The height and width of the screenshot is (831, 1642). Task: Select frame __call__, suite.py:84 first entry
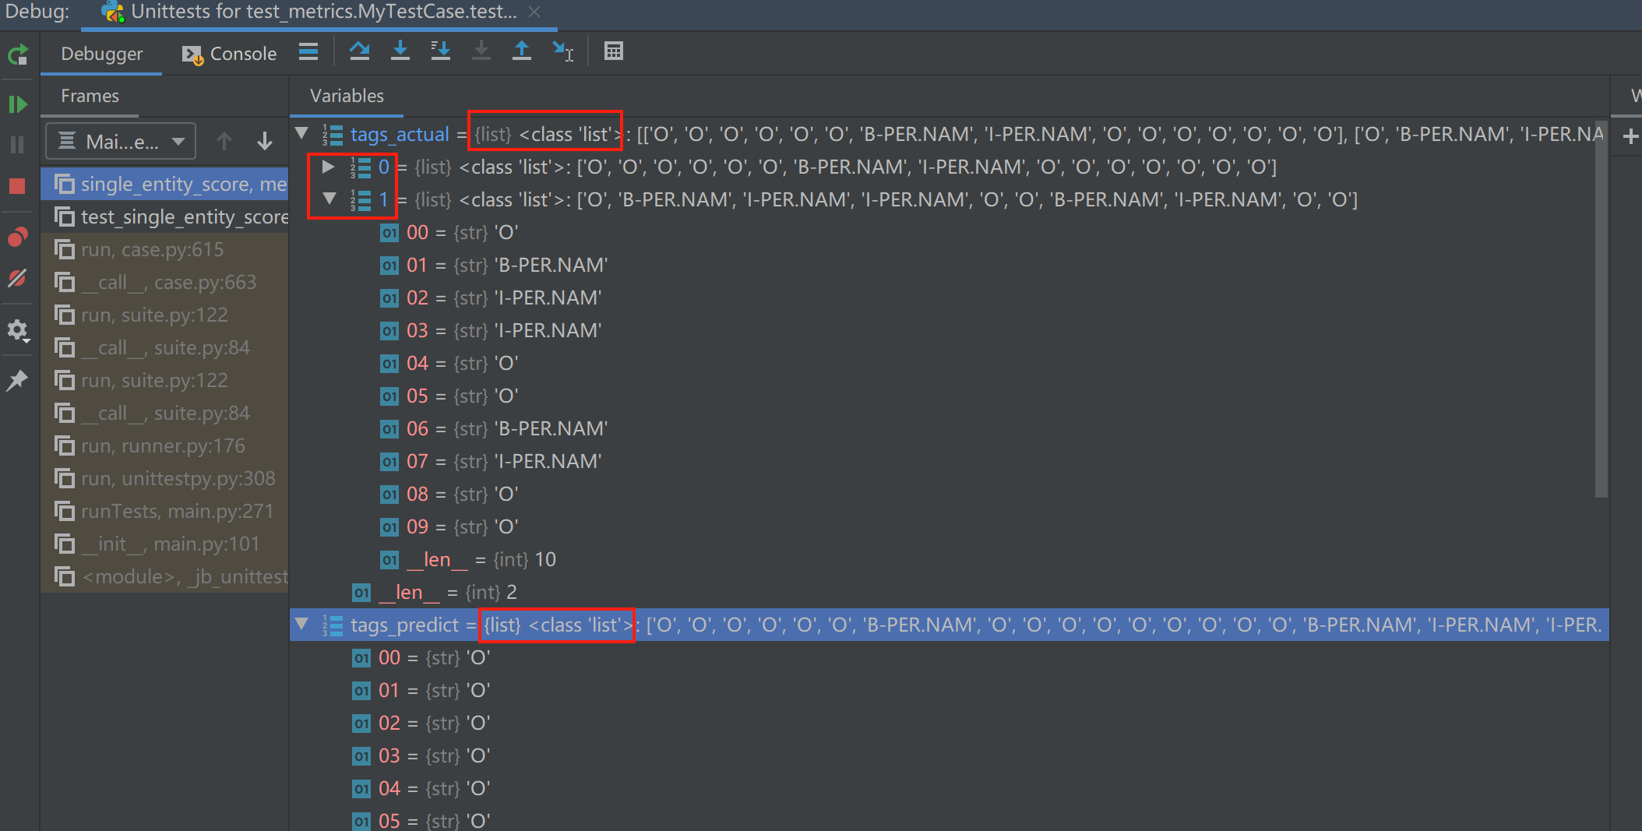point(165,348)
